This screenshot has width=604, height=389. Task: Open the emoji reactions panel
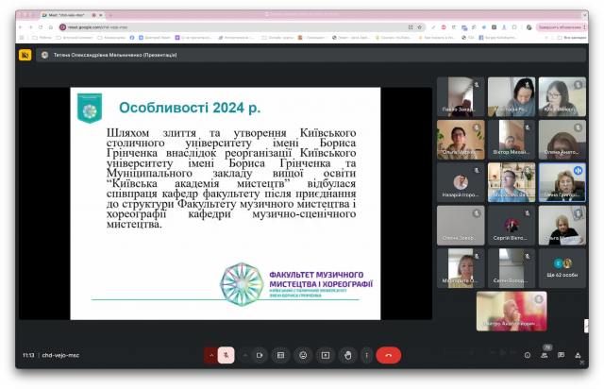pyautogui.click(x=303, y=355)
